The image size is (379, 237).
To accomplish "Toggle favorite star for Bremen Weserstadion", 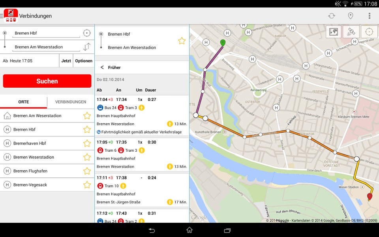I will click(x=87, y=157).
